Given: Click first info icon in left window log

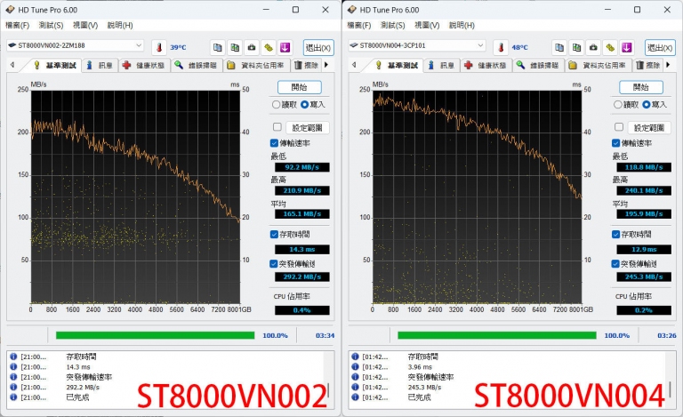Looking at the screenshot, I should 13,357.
